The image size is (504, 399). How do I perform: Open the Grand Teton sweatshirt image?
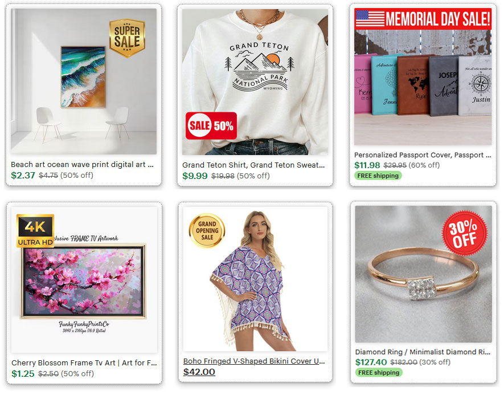coord(255,82)
